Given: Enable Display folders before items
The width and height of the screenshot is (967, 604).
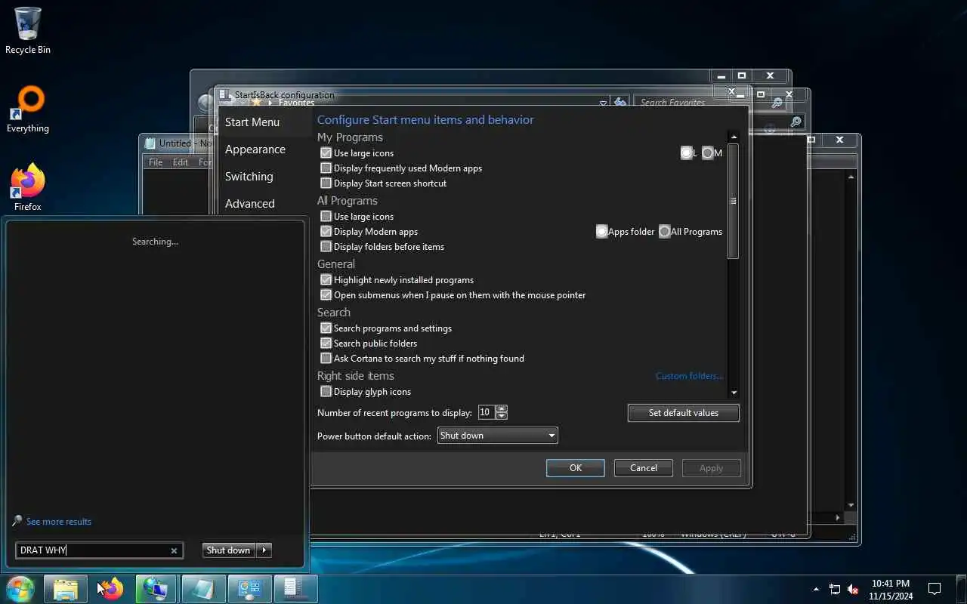Looking at the screenshot, I should (326, 246).
